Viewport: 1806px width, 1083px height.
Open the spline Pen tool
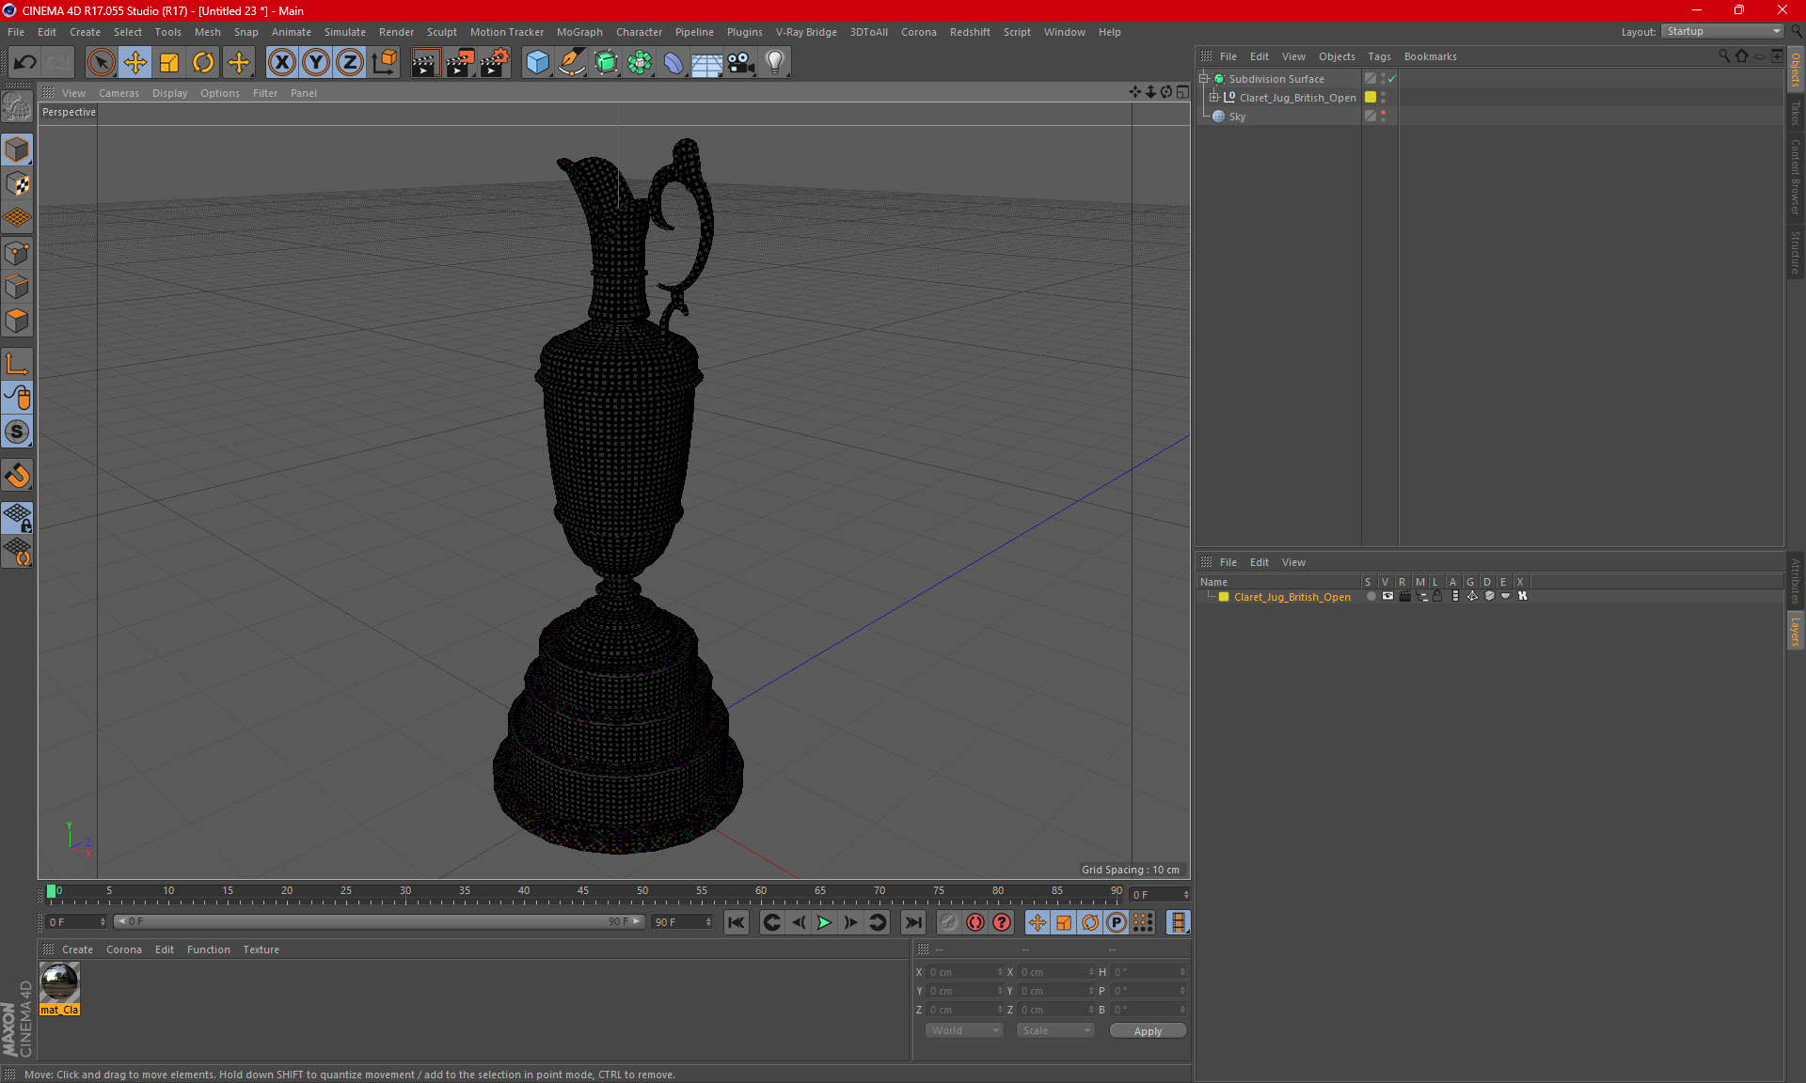(x=571, y=63)
